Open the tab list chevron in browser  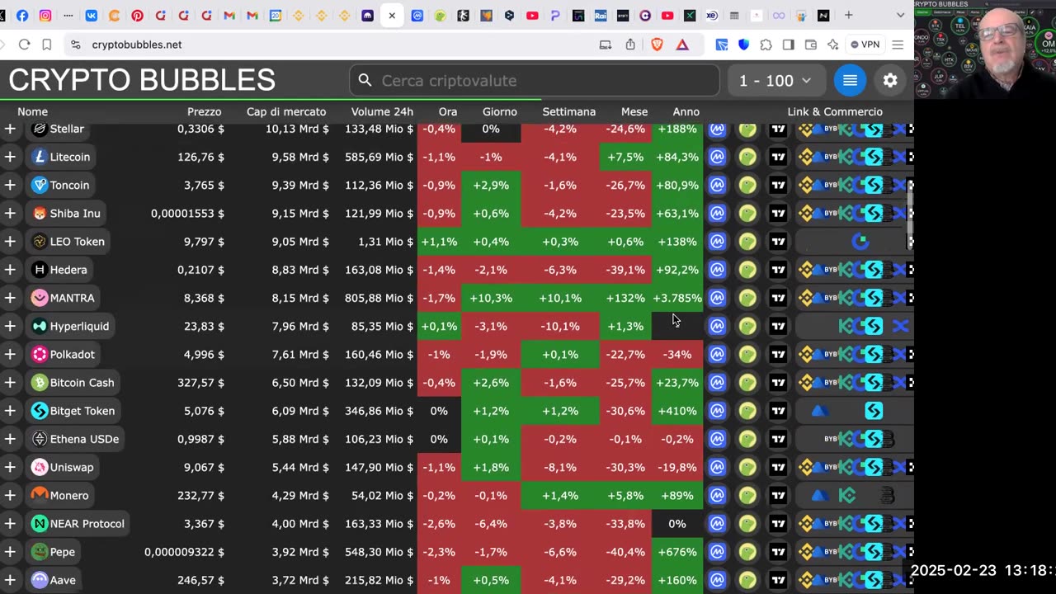click(900, 15)
